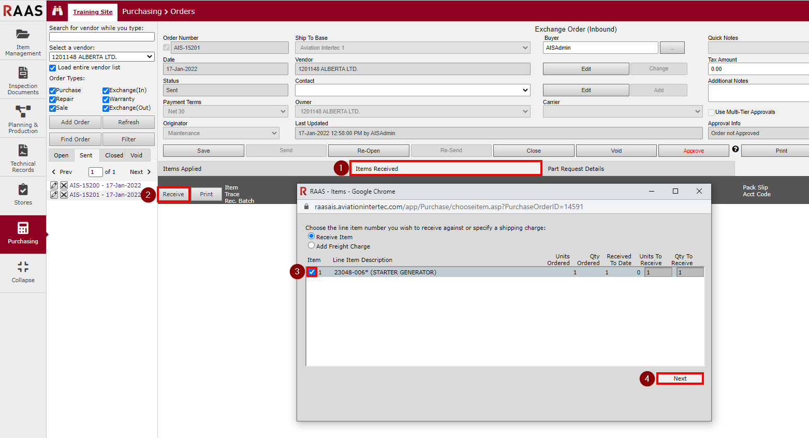Click the help question mark beside Approve

click(x=735, y=149)
